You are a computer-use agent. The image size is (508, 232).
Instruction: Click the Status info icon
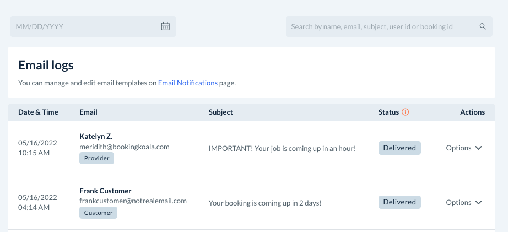point(406,112)
